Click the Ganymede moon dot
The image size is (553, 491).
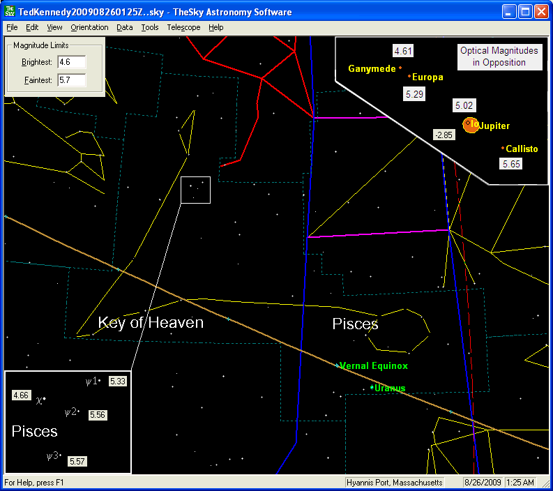400,68
